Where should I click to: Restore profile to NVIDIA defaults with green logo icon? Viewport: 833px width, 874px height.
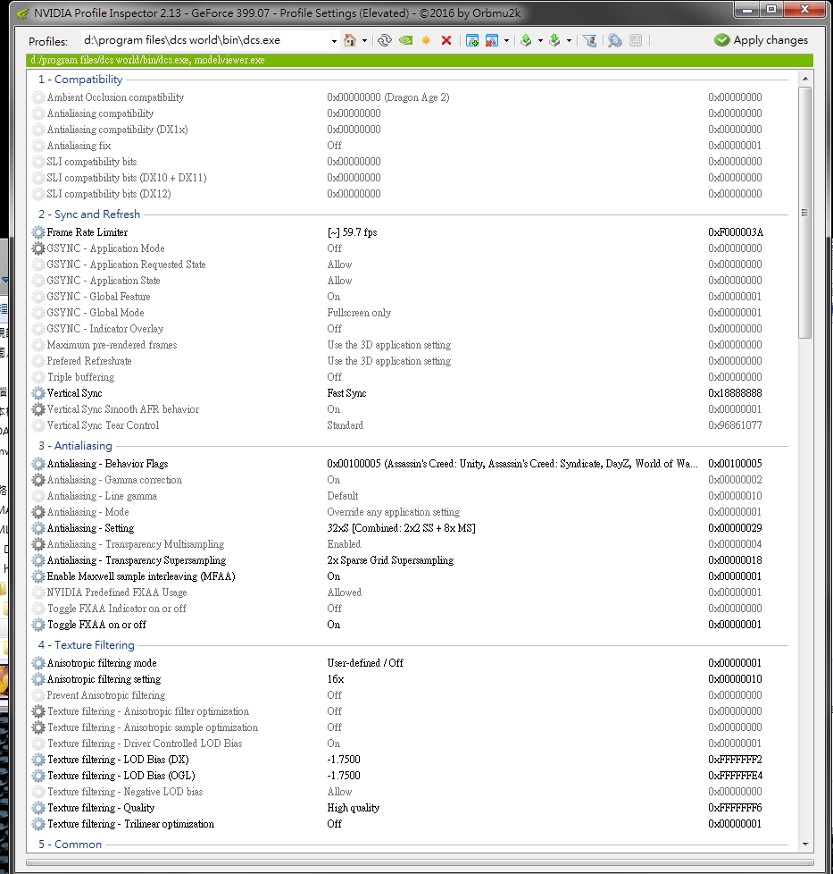tap(405, 40)
